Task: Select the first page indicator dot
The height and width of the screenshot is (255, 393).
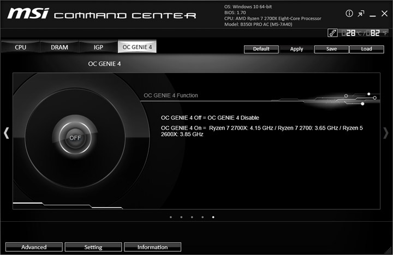Action: (x=171, y=217)
